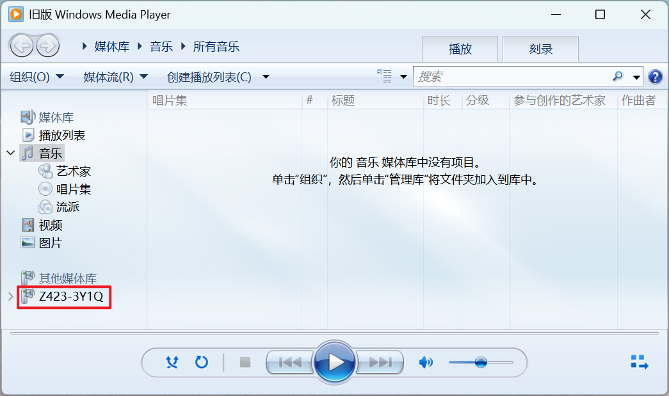The width and height of the screenshot is (669, 396).
Task: Click 创建播放列表(C) button
Action: pos(209,77)
